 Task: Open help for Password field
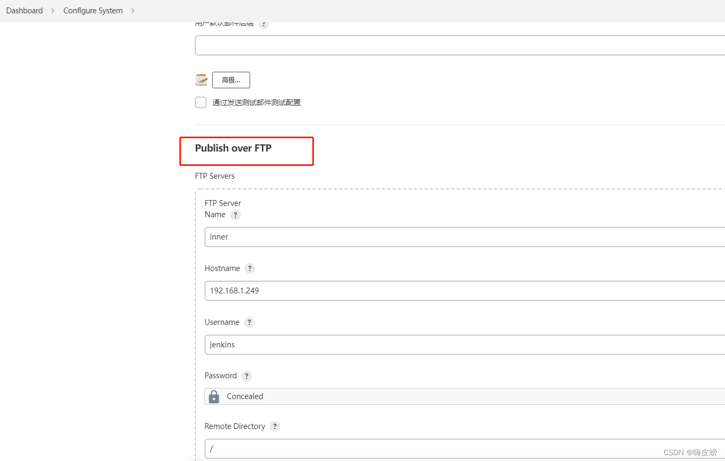tap(246, 375)
